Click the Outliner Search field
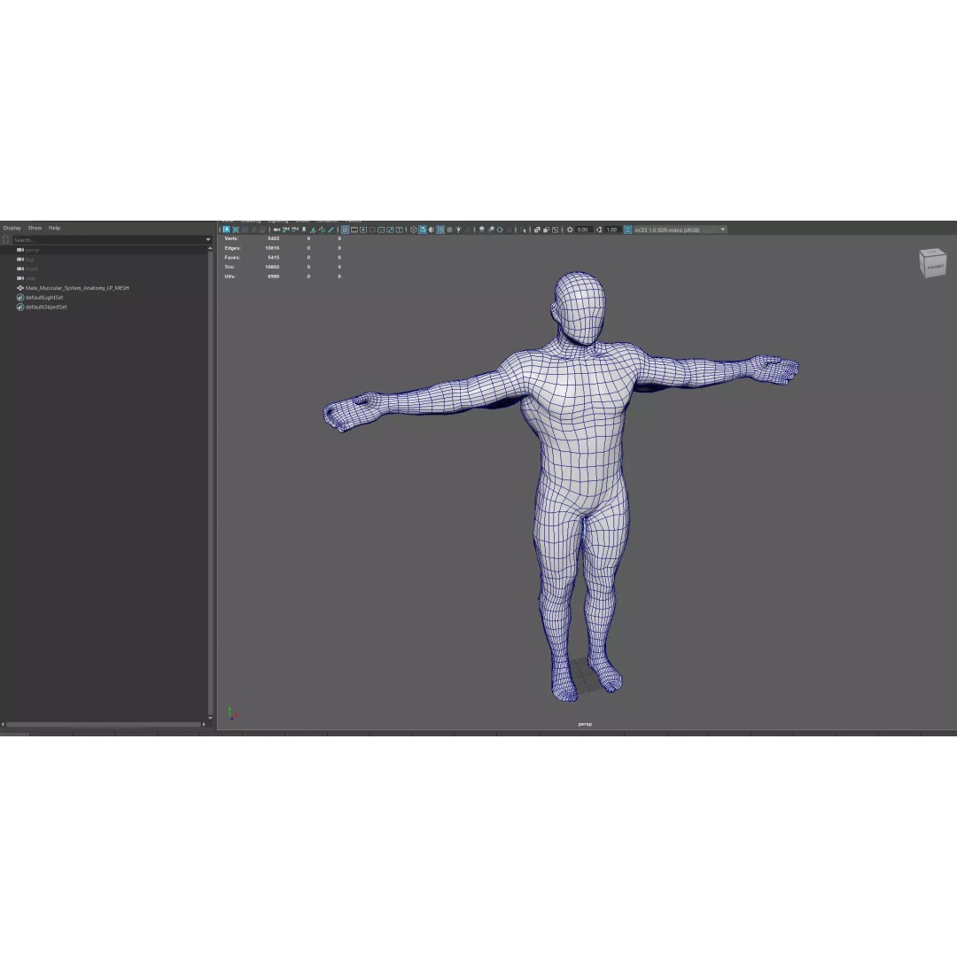This screenshot has height=957, width=957. tap(109, 240)
